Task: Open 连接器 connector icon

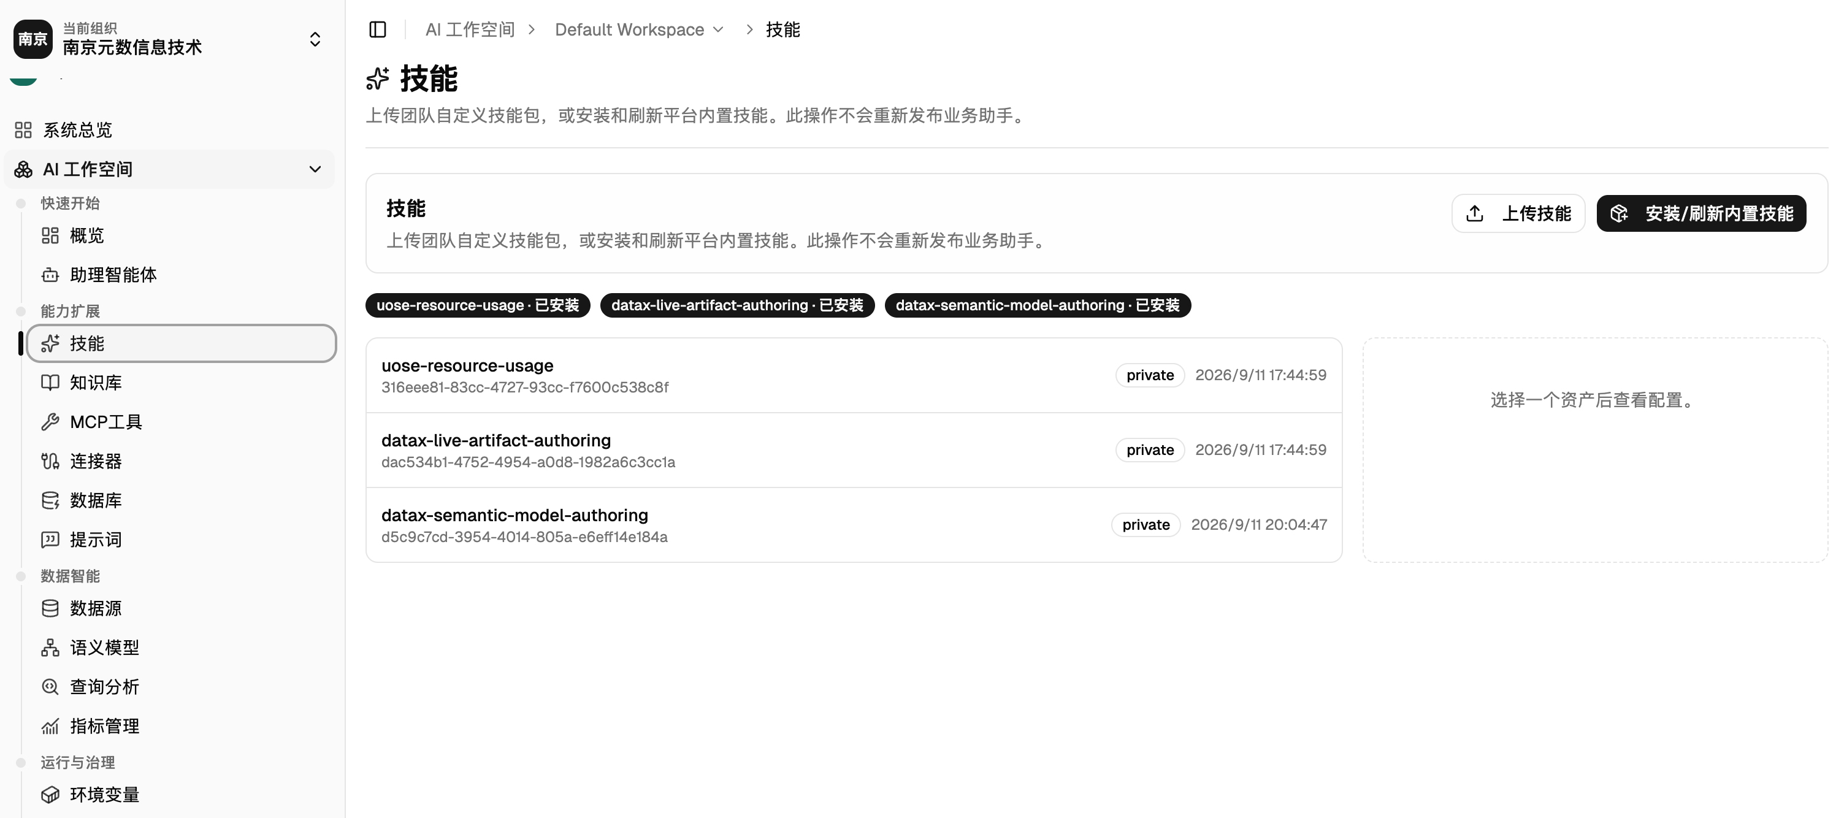Action: pyautogui.click(x=50, y=461)
